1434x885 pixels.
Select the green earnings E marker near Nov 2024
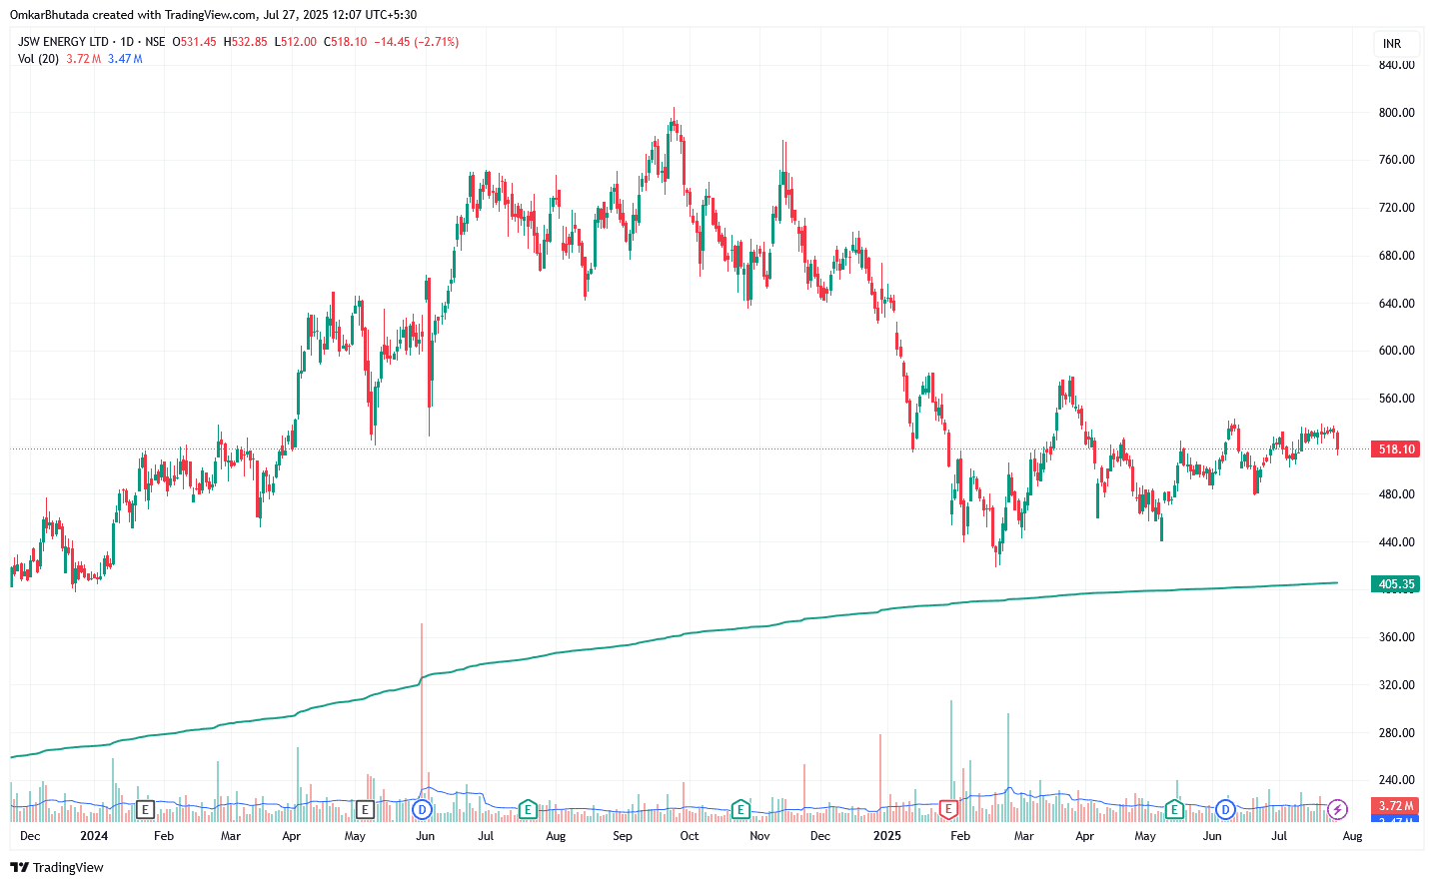point(740,809)
